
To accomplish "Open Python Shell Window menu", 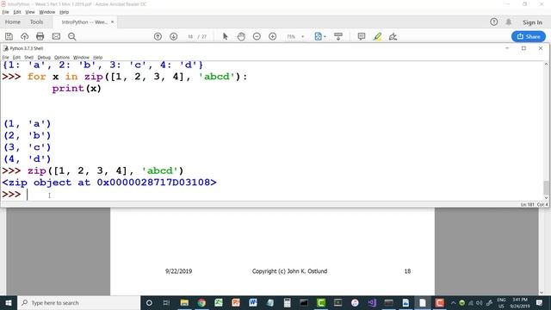I will [81, 58].
